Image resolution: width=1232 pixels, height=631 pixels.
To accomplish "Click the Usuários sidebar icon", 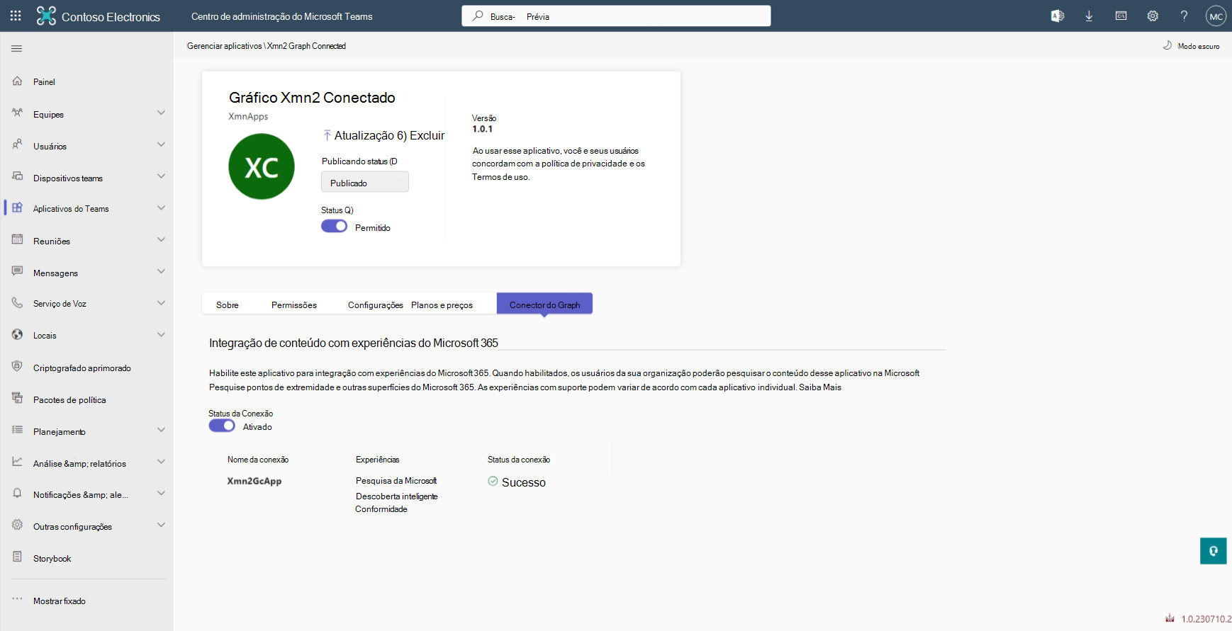I will pos(18,145).
